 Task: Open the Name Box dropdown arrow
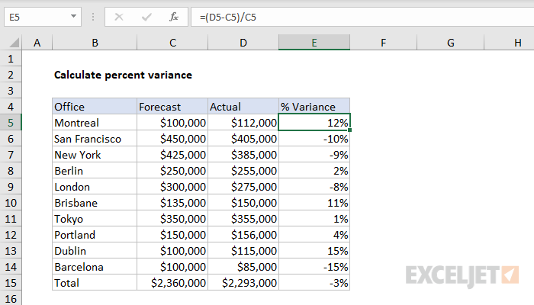72,16
